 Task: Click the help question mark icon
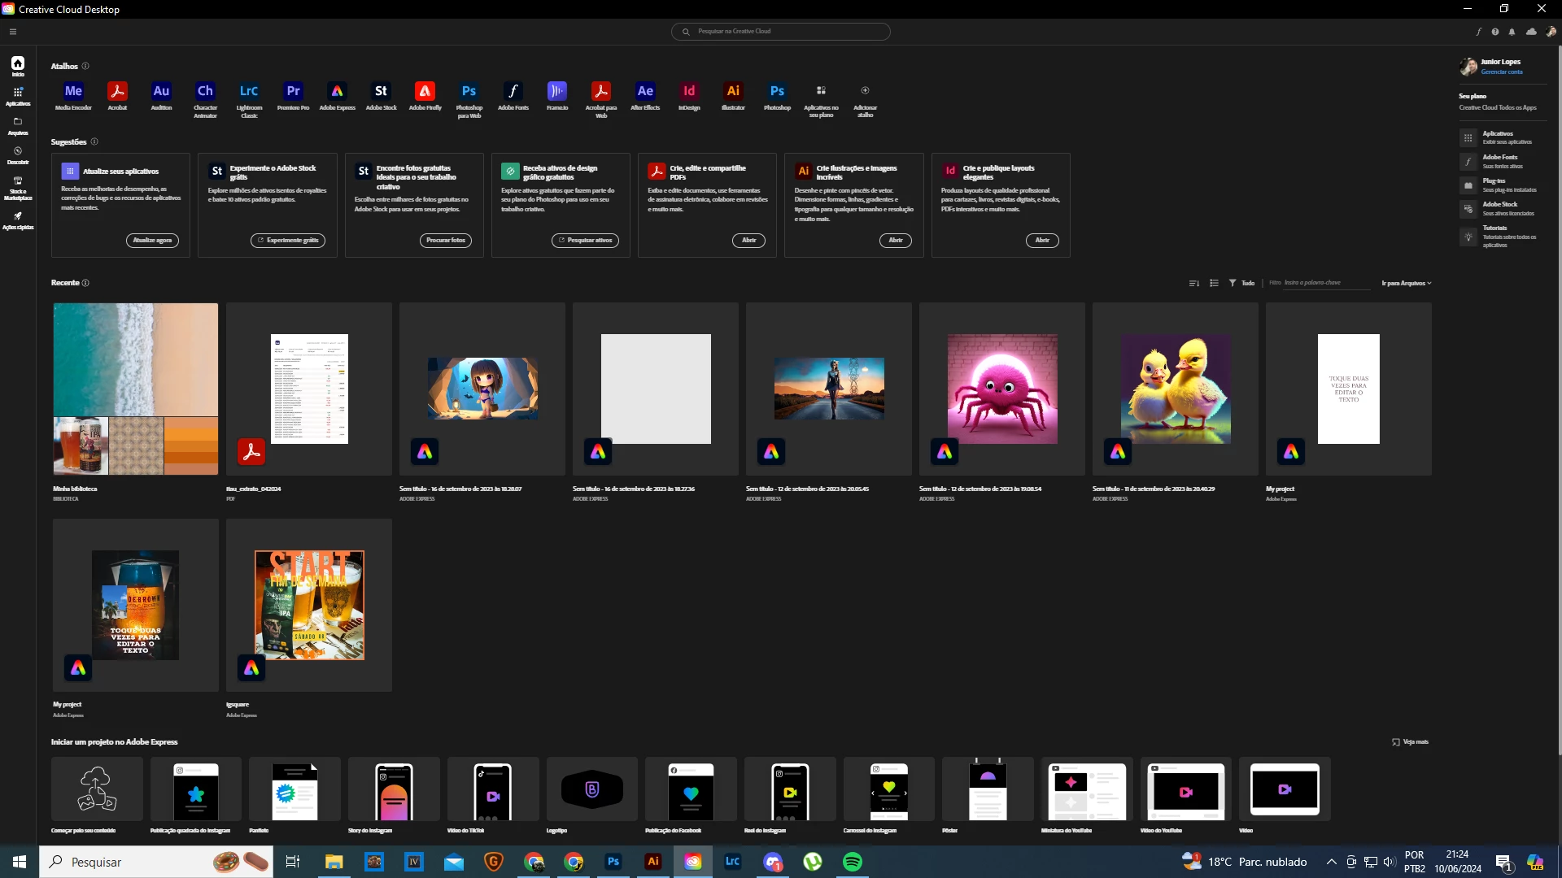[1495, 32]
